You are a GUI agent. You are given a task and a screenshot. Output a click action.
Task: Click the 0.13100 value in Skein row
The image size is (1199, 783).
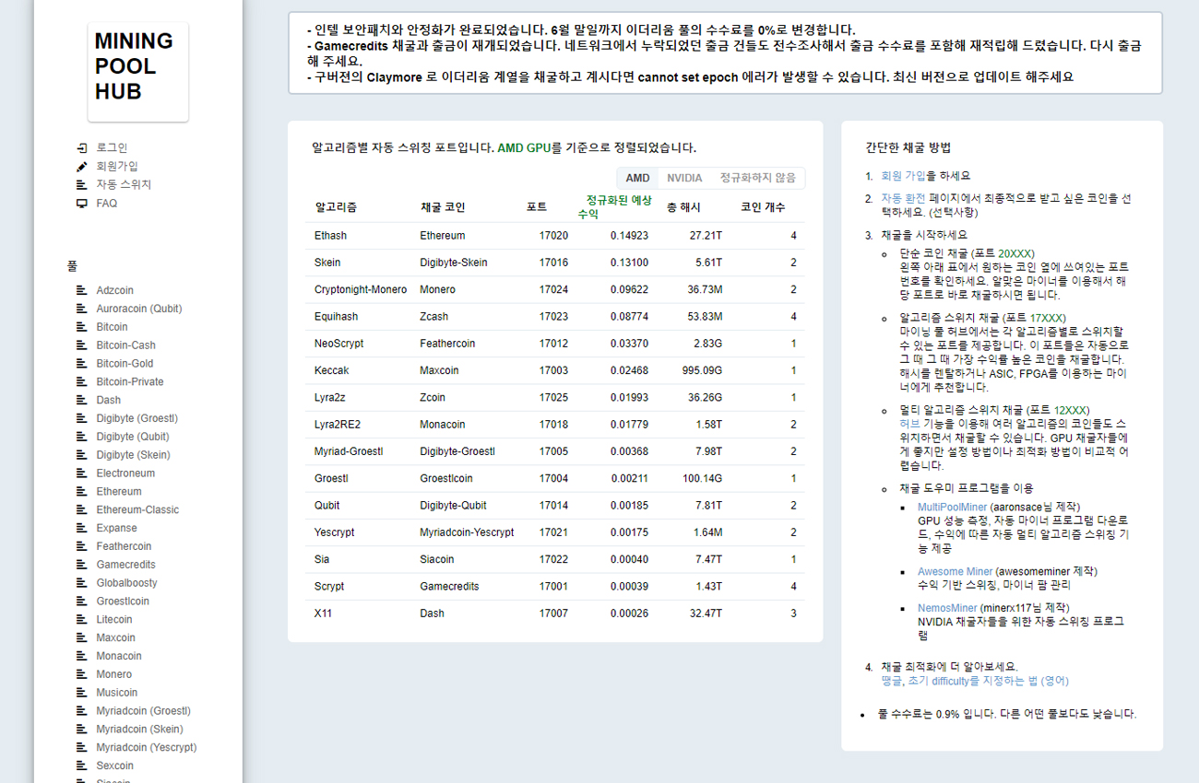click(x=629, y=263)
